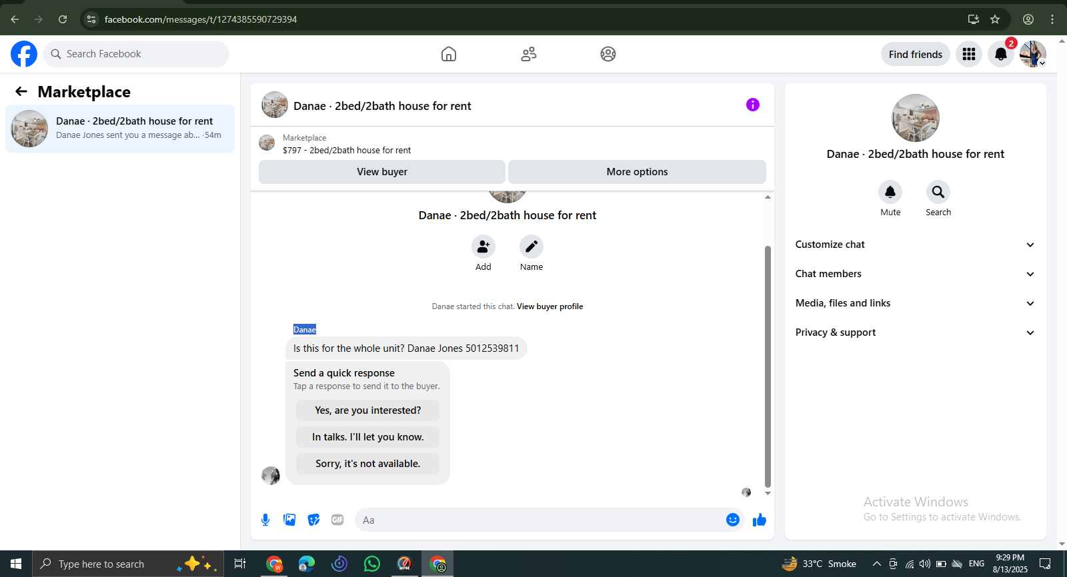The width and height of the screenshot is (1067, 577).
Task: Open browser profile icon in toolbar
Action: (x=1028, y=19)
